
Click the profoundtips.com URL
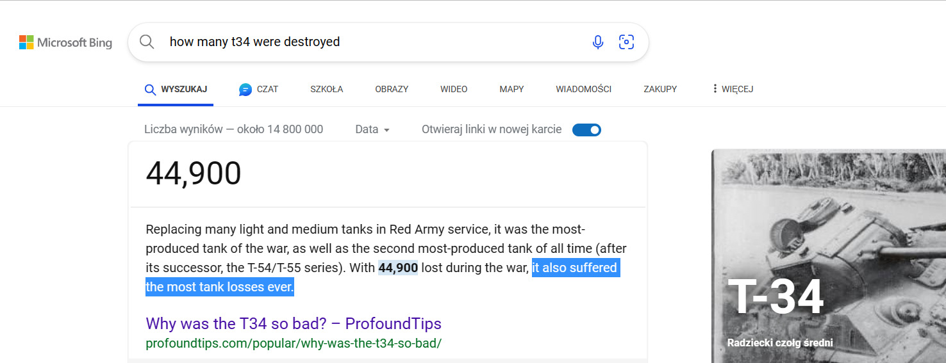coord(294,343)
